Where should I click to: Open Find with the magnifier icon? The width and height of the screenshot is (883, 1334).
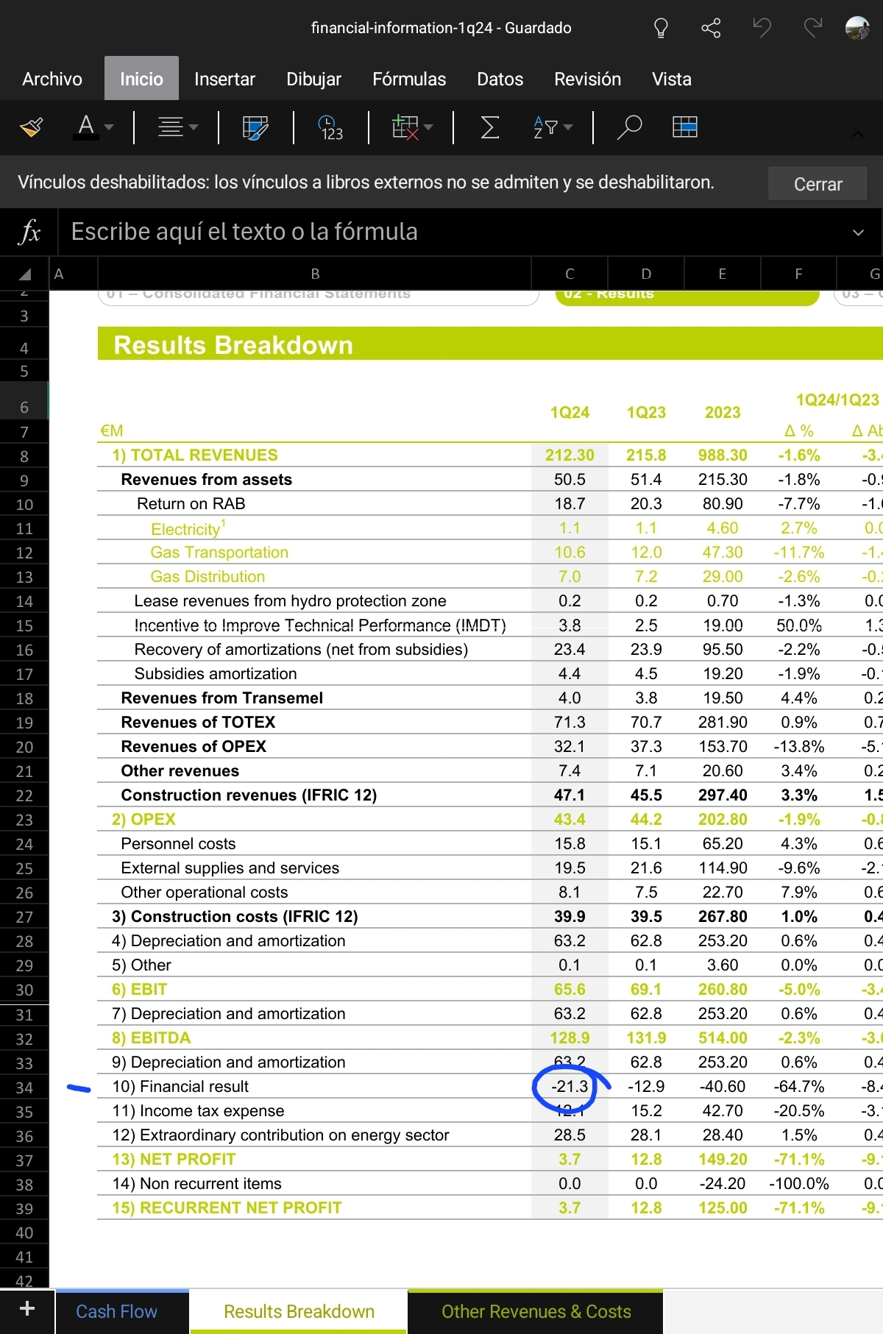tap(629, 127)
